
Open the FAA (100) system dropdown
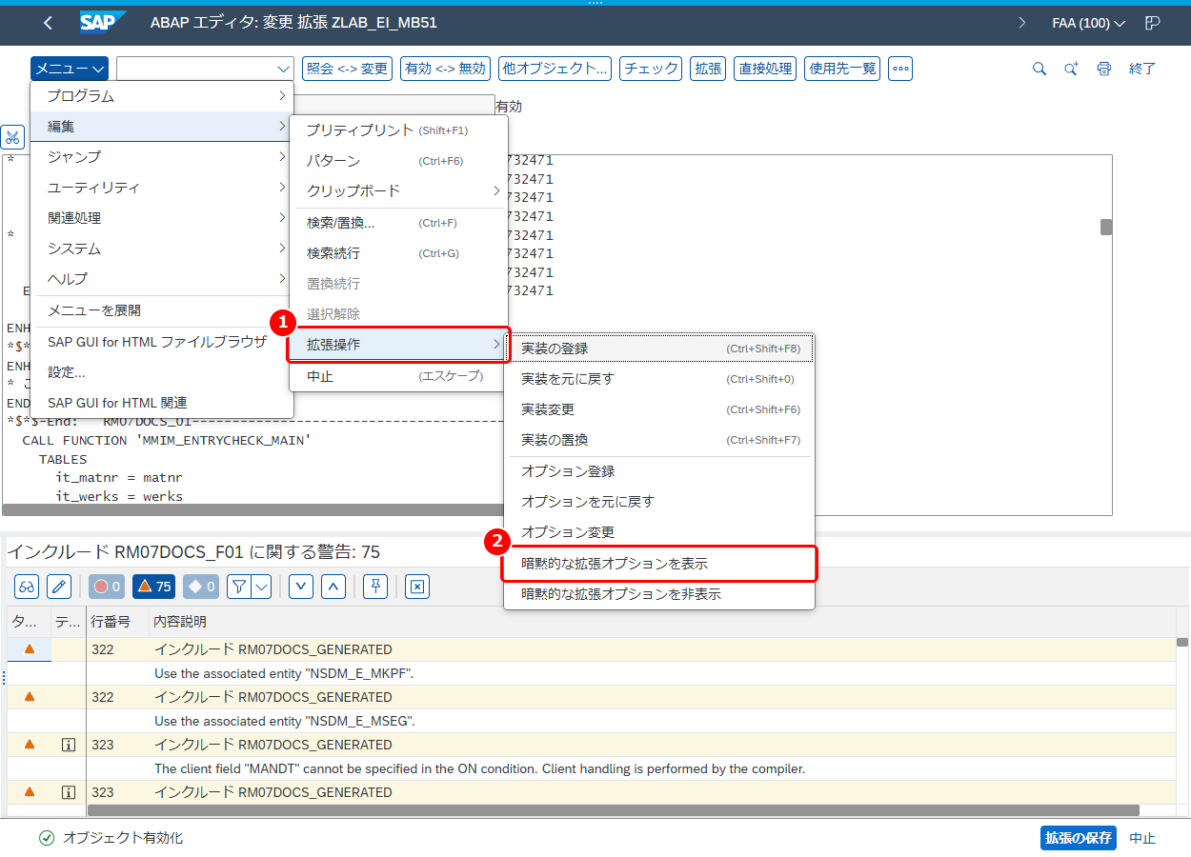click(x=1089, y=23)
